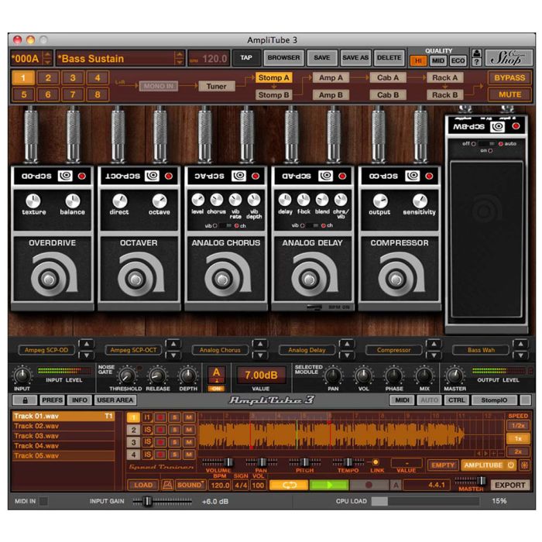
Task: Toggle the A ON module switch
Action: point(216,389)
